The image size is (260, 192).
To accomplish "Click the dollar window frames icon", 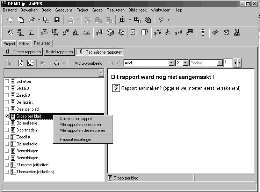I will (x=100, y=32).
